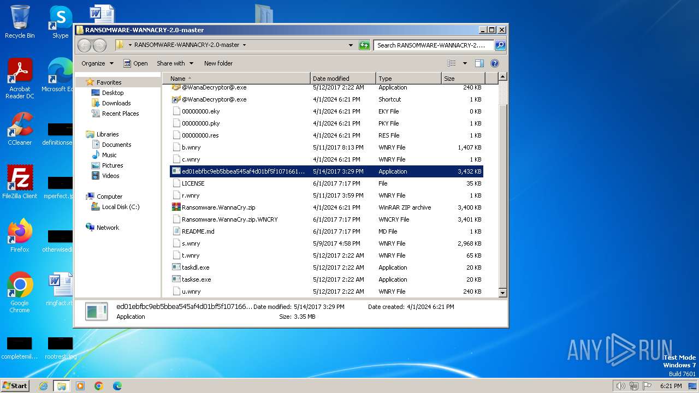Click the volume speaker tray icon
The width and height of the screenshot is (699, 393).
pyautogui.click(x=620, y=386)
